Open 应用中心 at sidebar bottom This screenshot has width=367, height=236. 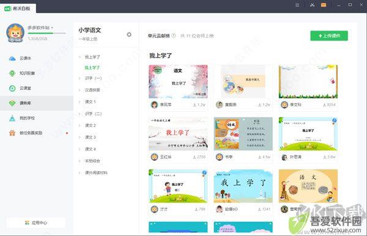tap(36, 223)
